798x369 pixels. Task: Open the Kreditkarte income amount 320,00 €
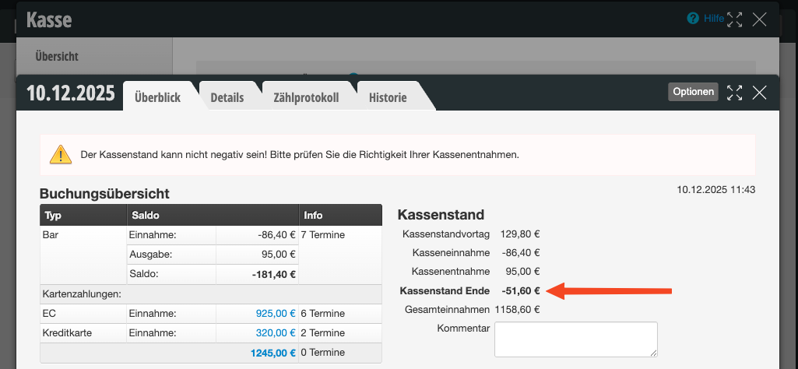click(x=275, y=333)
